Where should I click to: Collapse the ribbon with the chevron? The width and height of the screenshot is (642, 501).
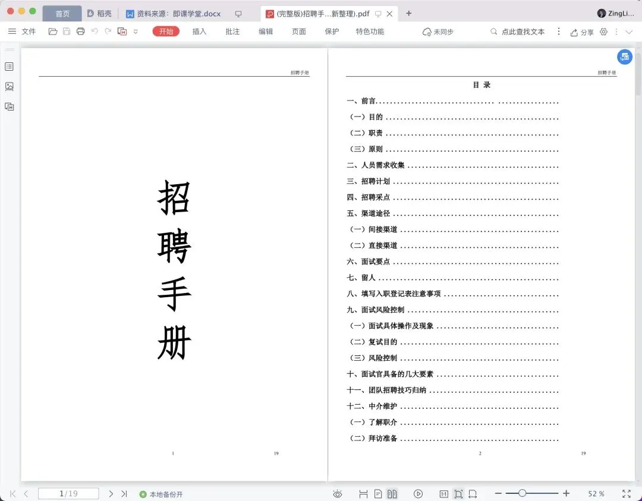click(x=629, y=31)
